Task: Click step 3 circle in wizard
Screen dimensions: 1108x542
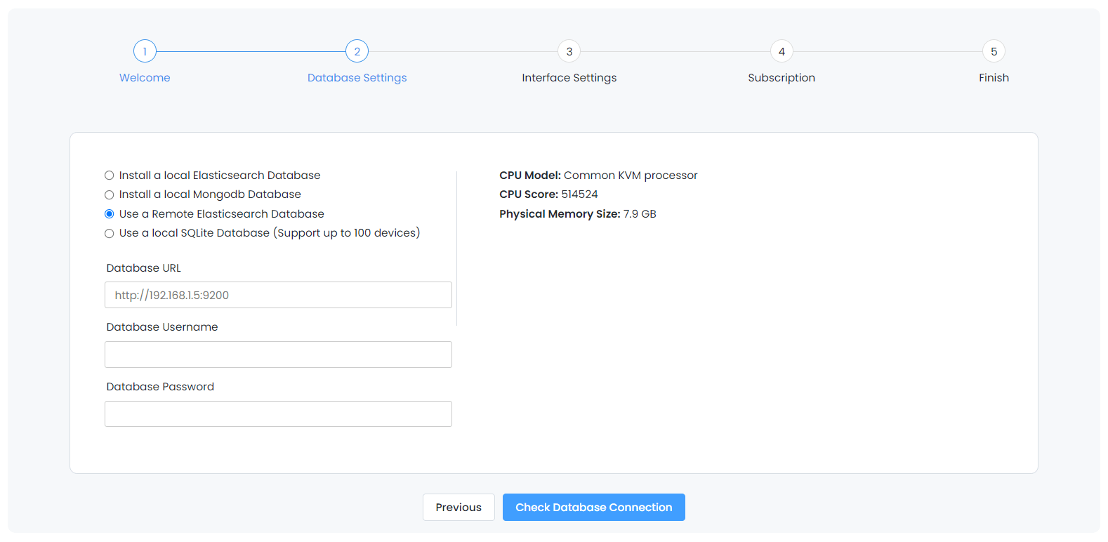Action: (x=569, y=51)
